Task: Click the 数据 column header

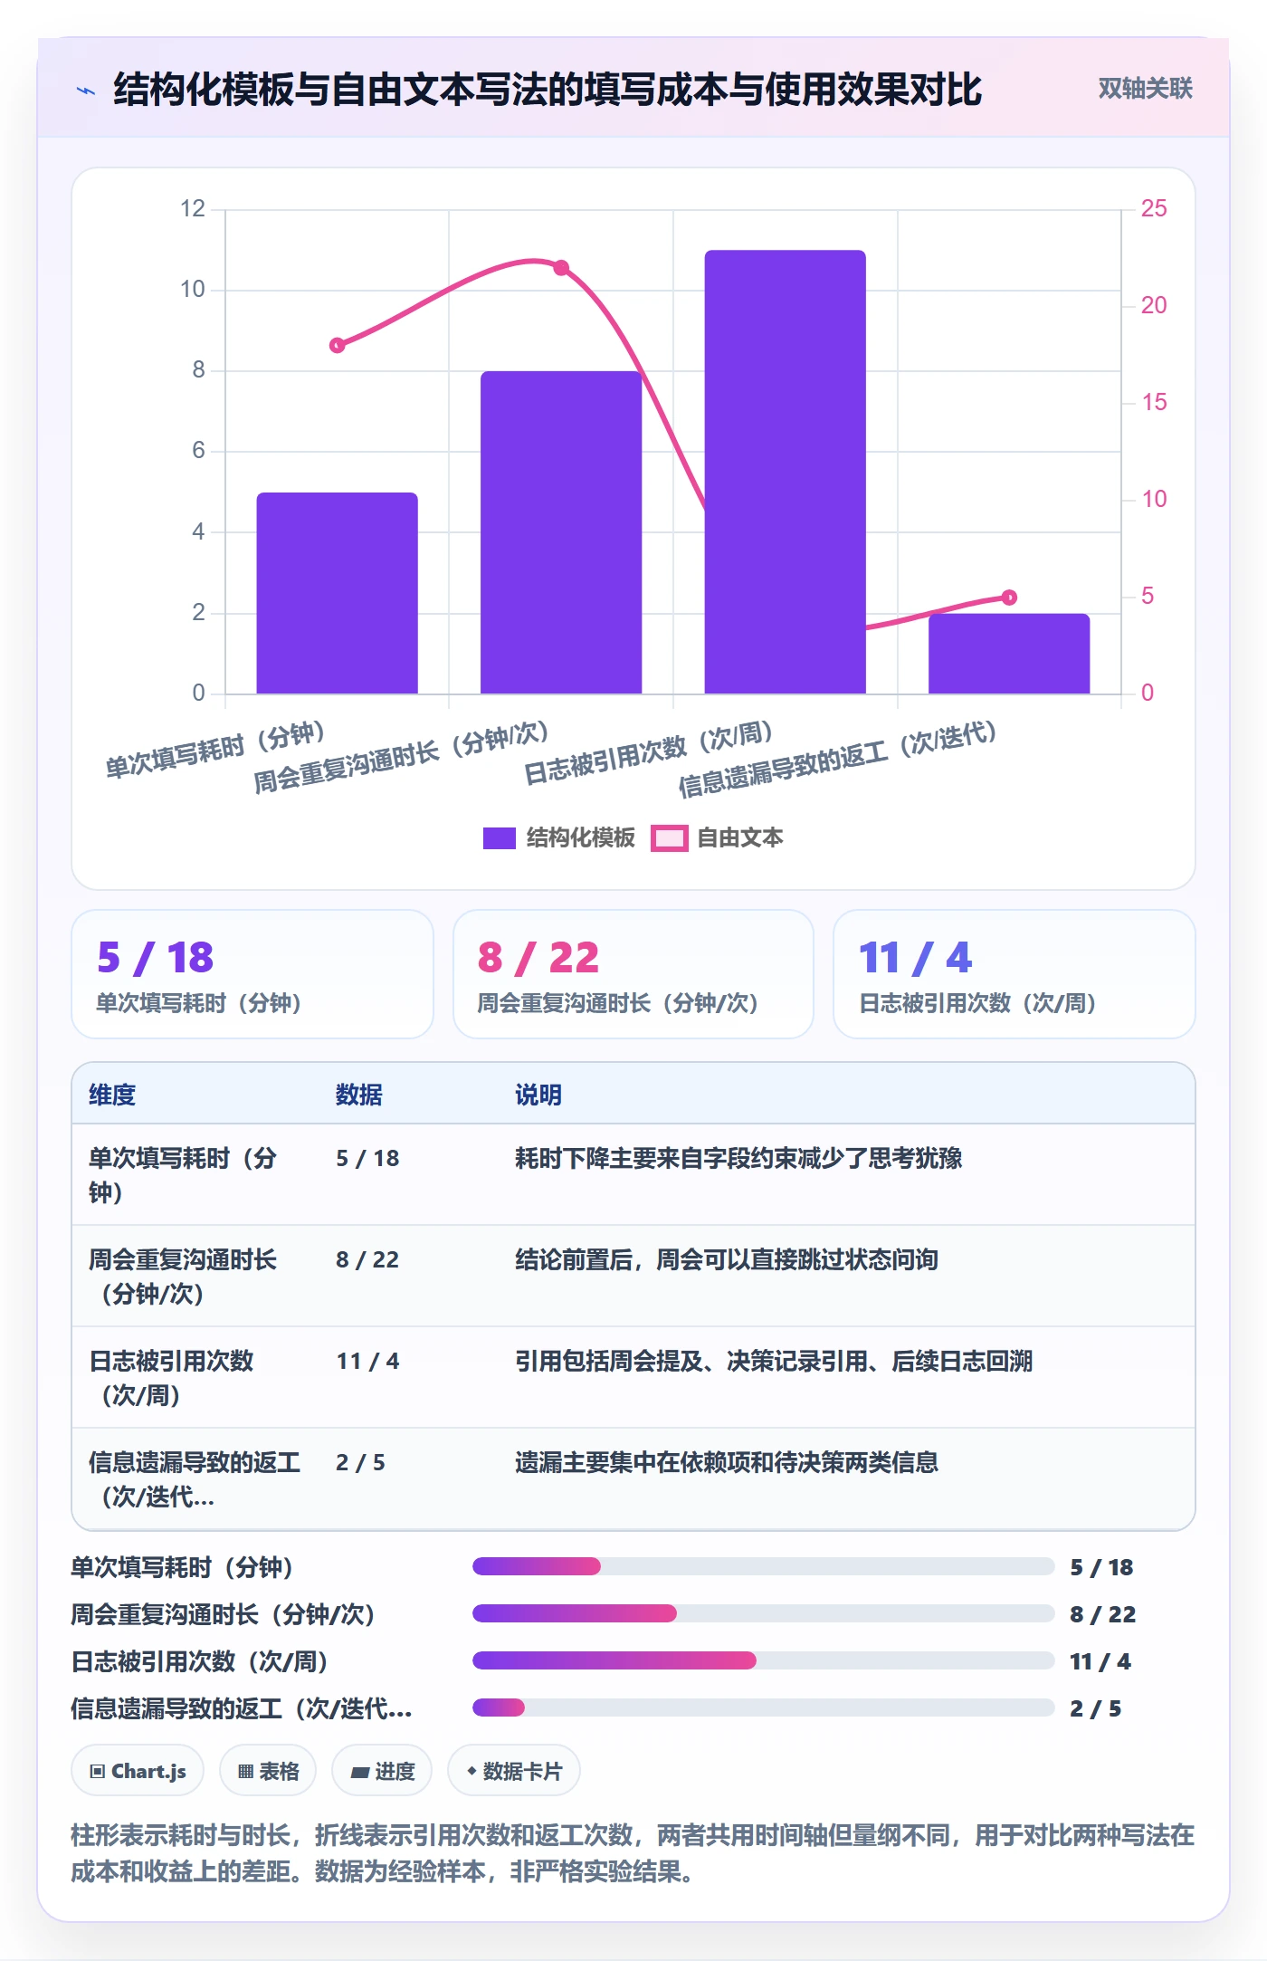Action: [359, 1095]
